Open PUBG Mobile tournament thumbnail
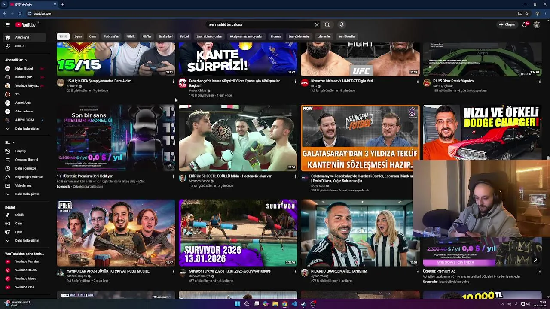The image size is (550, 309). click(116, 233)
